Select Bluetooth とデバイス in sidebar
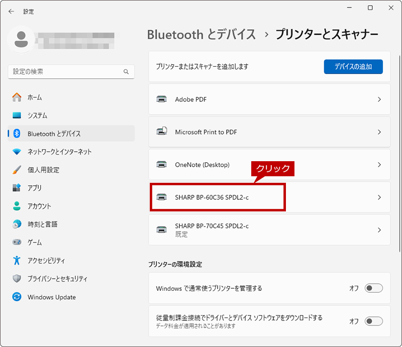402x347 pixels. click(54, 134)
